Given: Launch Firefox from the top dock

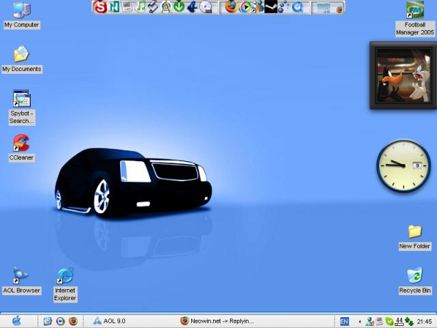Looking at the screenshot, I should coord(231,7).
